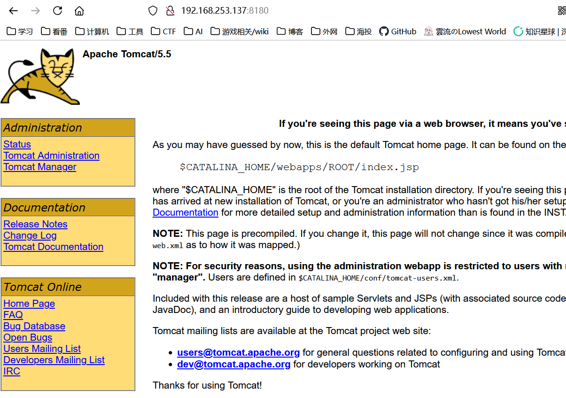Open the Tomcat Administration link
The width and height of the screenshot is (566, 398).
51,156
